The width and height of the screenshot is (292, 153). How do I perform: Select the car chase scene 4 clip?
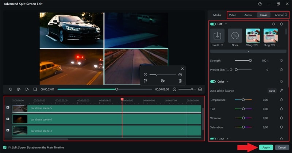click(x=107, y=119)
